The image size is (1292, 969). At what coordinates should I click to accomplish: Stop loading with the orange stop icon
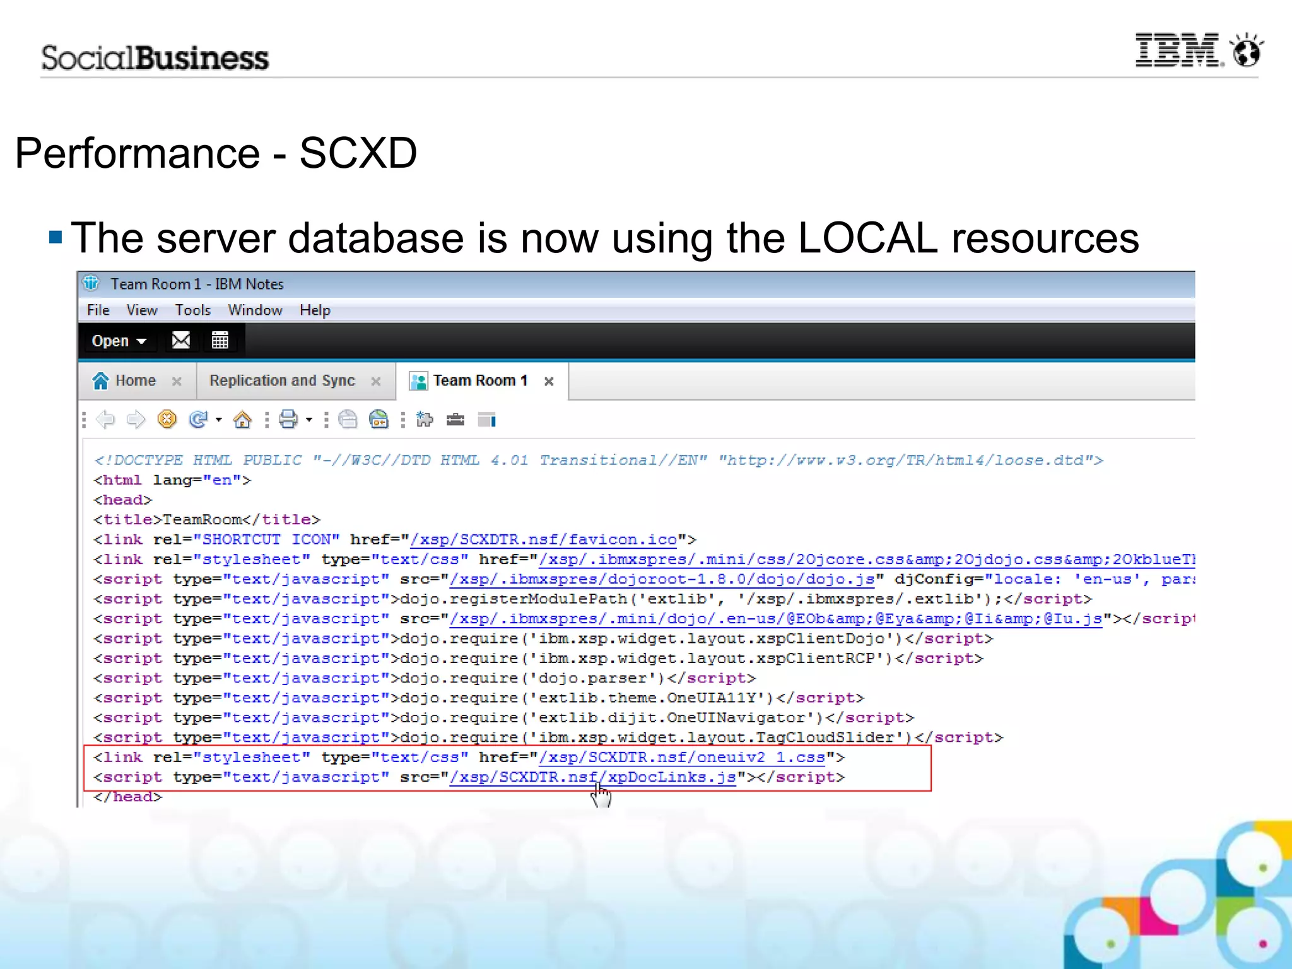pos(167,420)
